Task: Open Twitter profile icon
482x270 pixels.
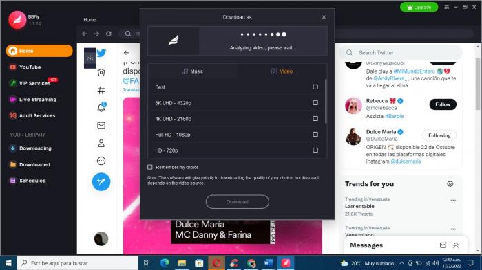Action: (x=101, y=143)
